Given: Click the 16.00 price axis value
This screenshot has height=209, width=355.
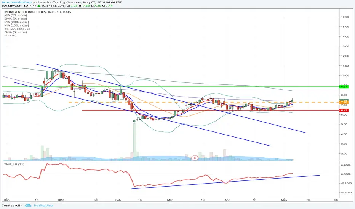Looking at the screenshot, I should (x=345, y=17).
